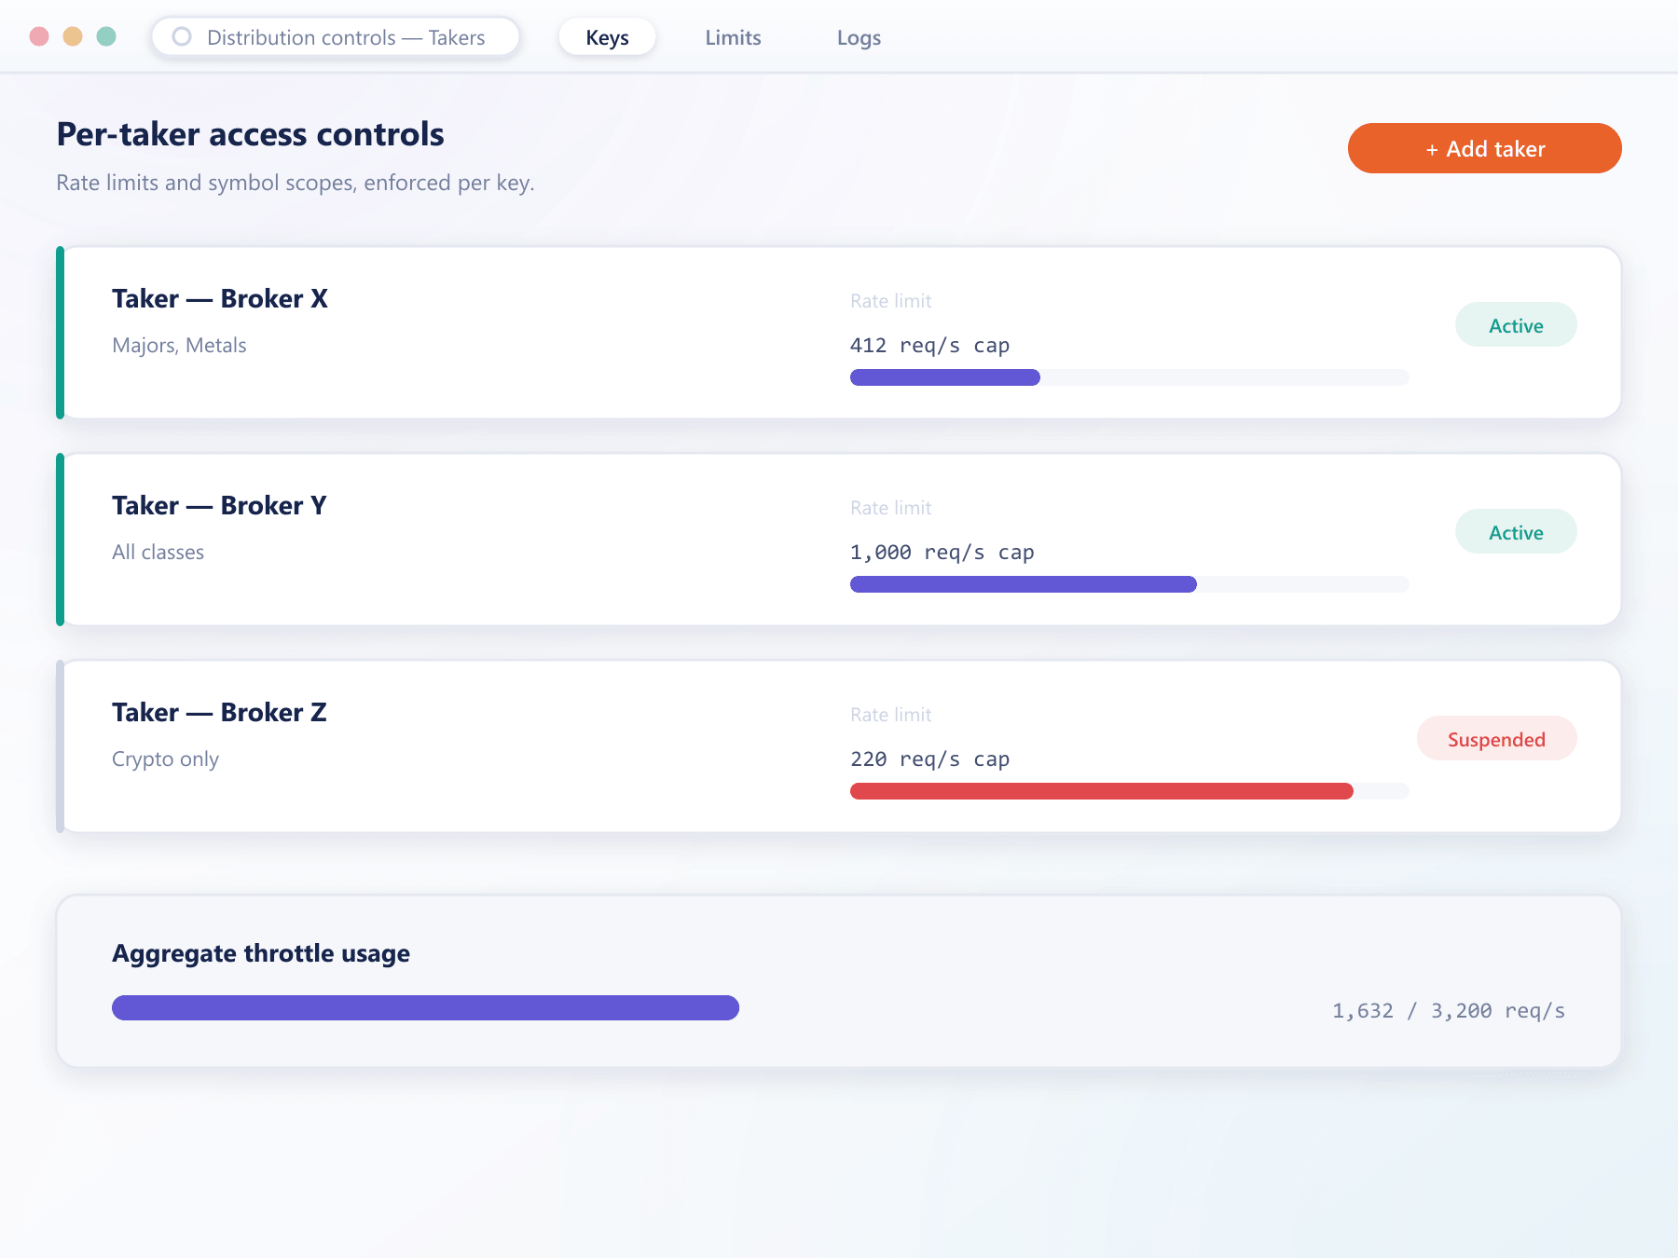This screenshot has width=1678, height=1258.
Task: Click the Suspended status badge for Broker Z
Action: tap(1496, 739)
